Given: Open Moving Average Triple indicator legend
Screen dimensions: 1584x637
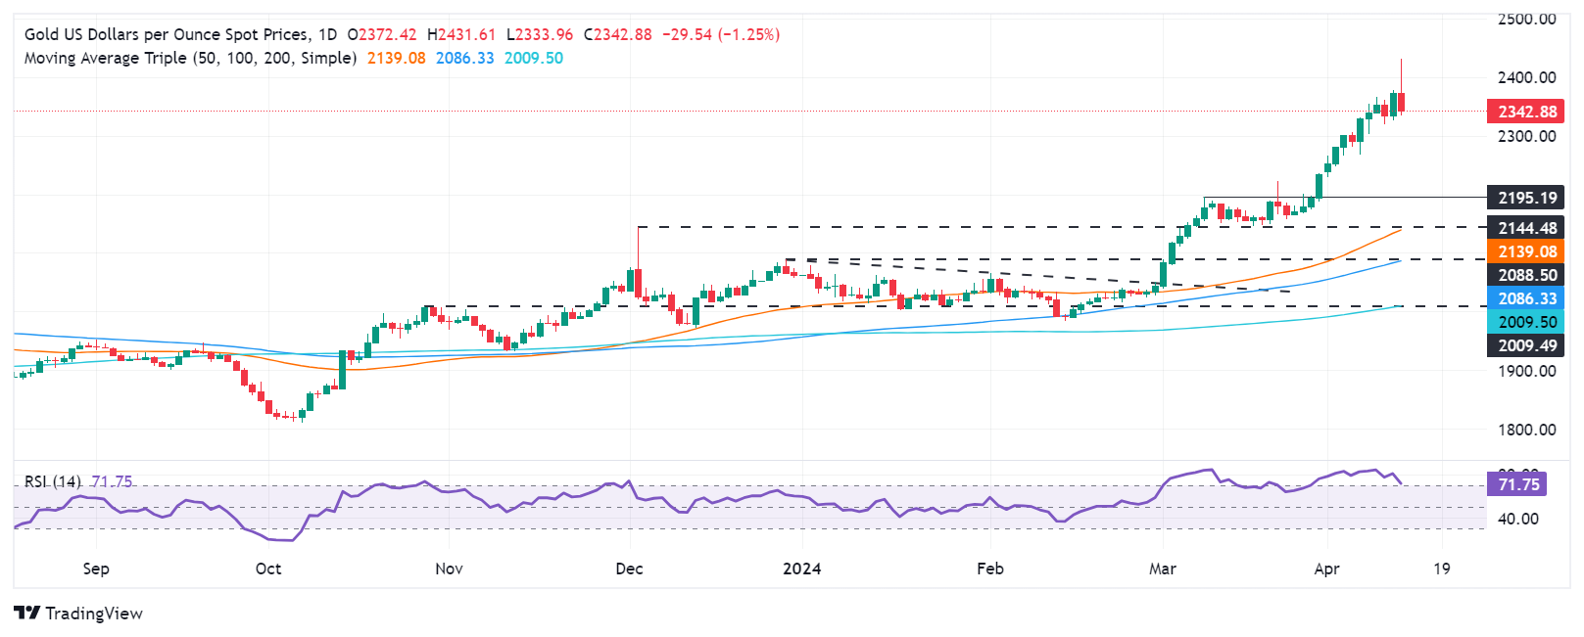Looking at the screenshot, I should [x=190, y=58].
